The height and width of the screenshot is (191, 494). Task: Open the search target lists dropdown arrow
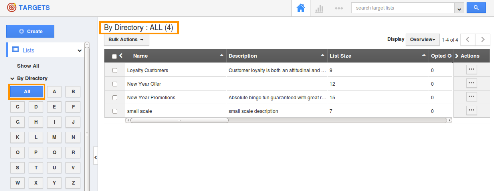pyautogui.click(x=459, y=8)
